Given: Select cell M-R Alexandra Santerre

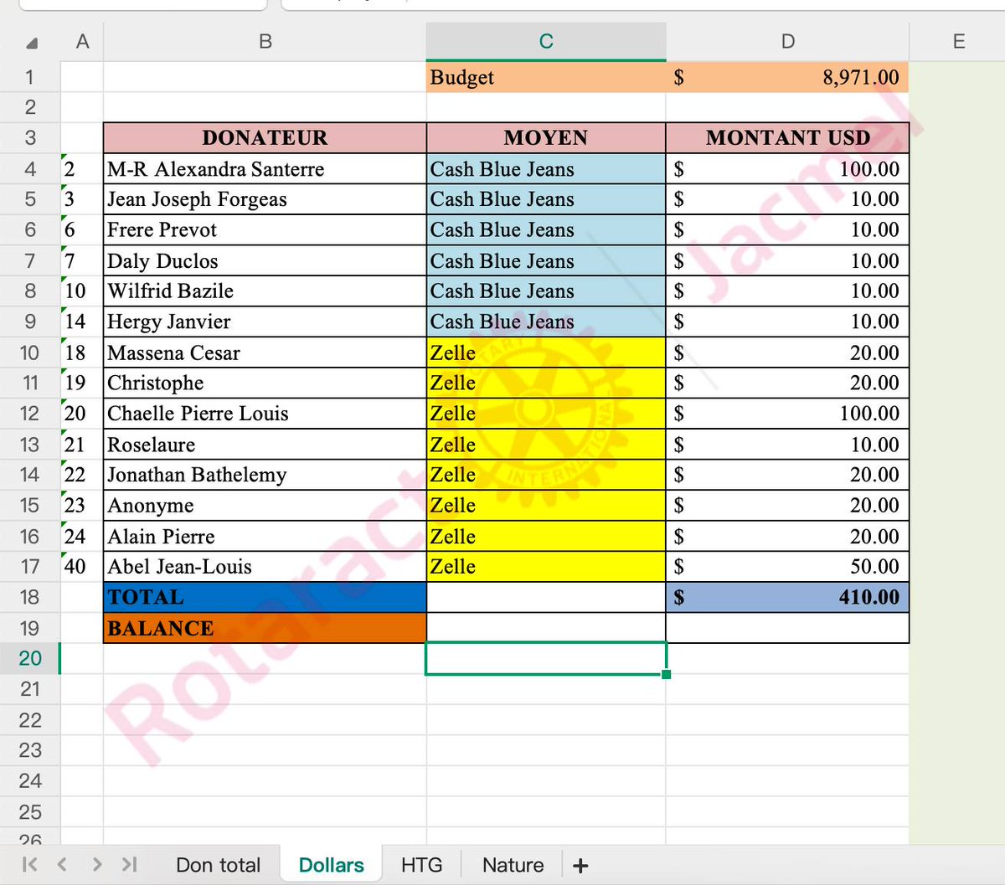Looking at the screenshot, I should tap(265, 169).
